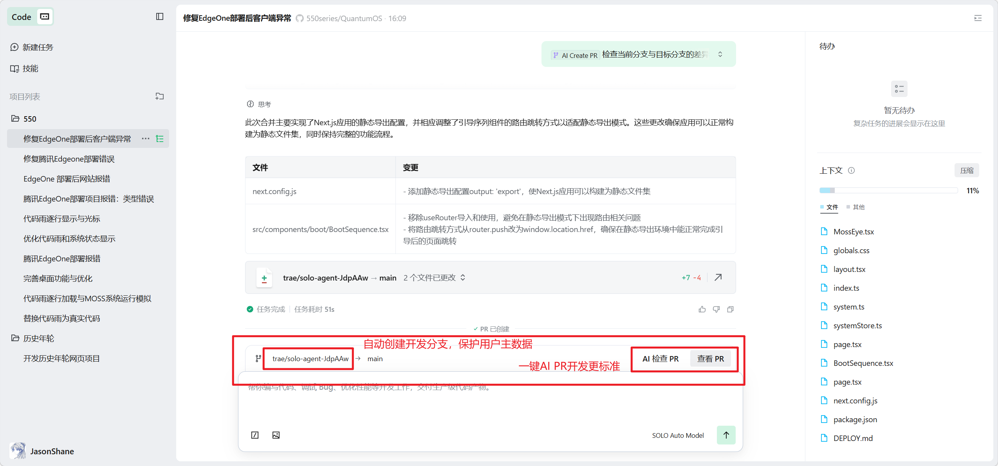Click the slash command icon in input

click(255, 435)
